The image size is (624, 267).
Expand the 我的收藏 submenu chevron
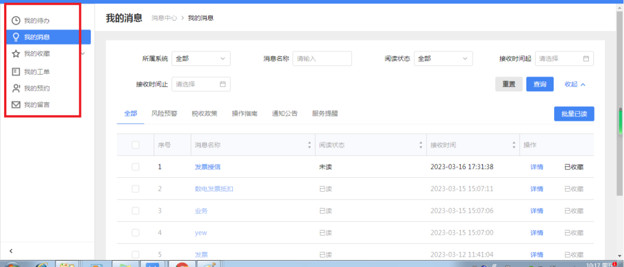(x=83, y=54)
